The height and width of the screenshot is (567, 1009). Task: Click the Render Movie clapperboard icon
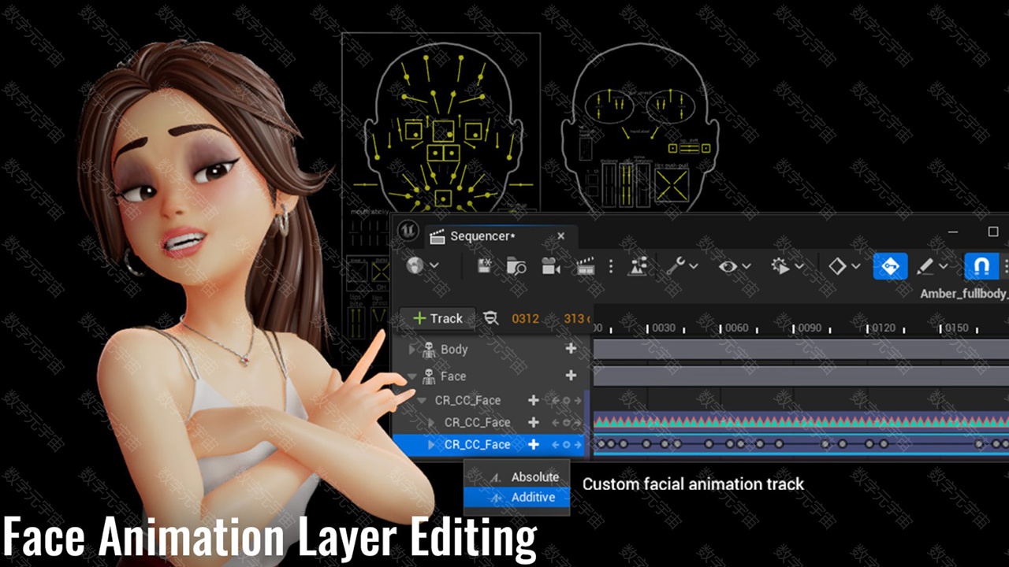585,266
